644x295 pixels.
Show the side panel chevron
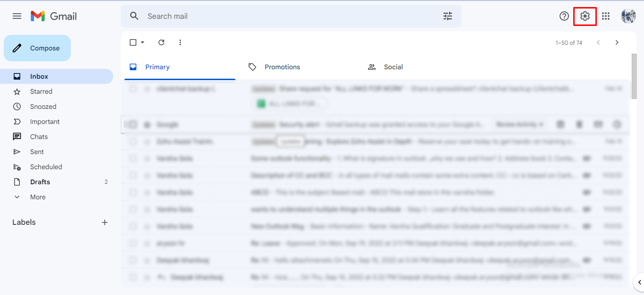tap(639, 283)
